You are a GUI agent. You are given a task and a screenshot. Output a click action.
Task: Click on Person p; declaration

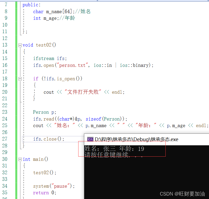coord(45,112)
